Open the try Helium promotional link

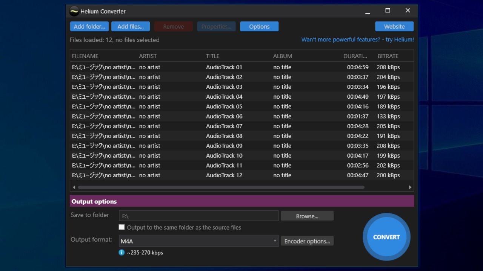pos(358,40)
